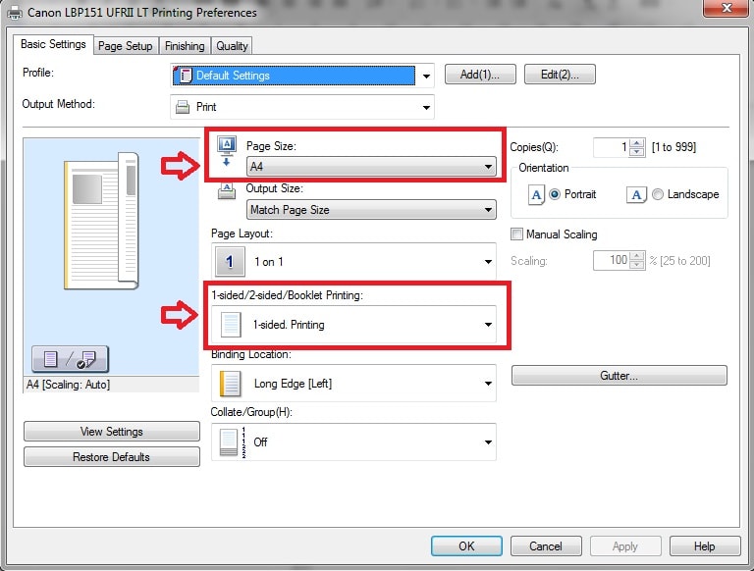
Task: Close the Printing Preferences window
Action: pos(727,8)
